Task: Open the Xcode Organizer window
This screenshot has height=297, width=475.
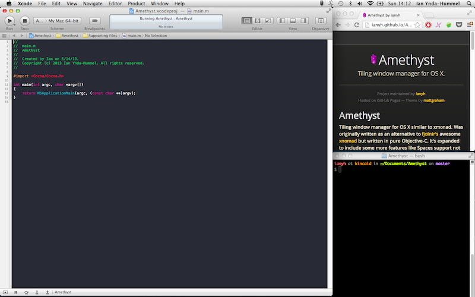Action: tap(321, 21)
